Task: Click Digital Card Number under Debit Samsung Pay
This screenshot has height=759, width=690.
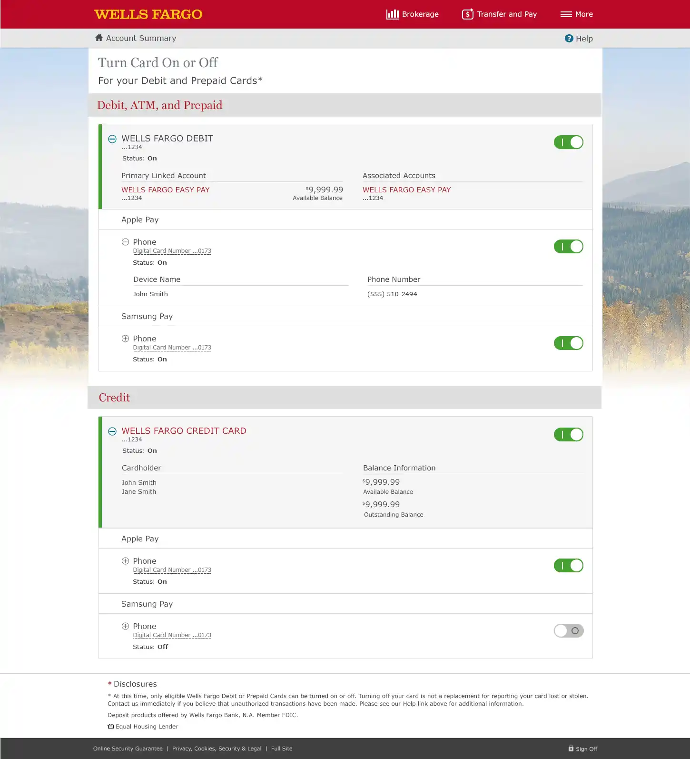Action: (172, 348)
